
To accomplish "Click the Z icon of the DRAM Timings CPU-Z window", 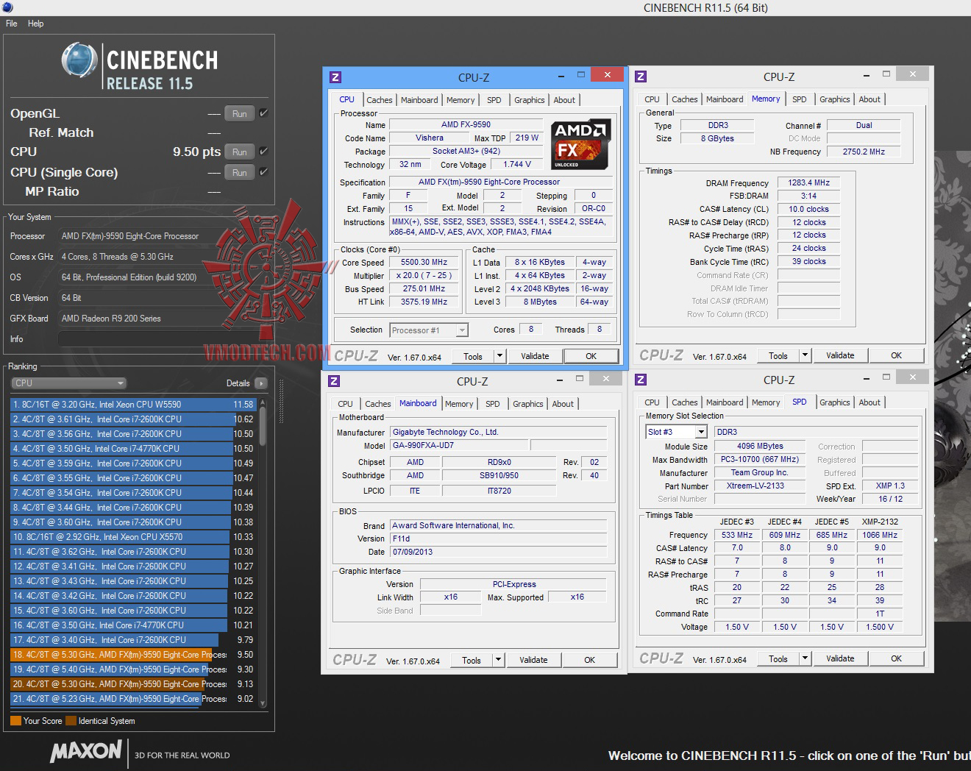I will [641, 77].
